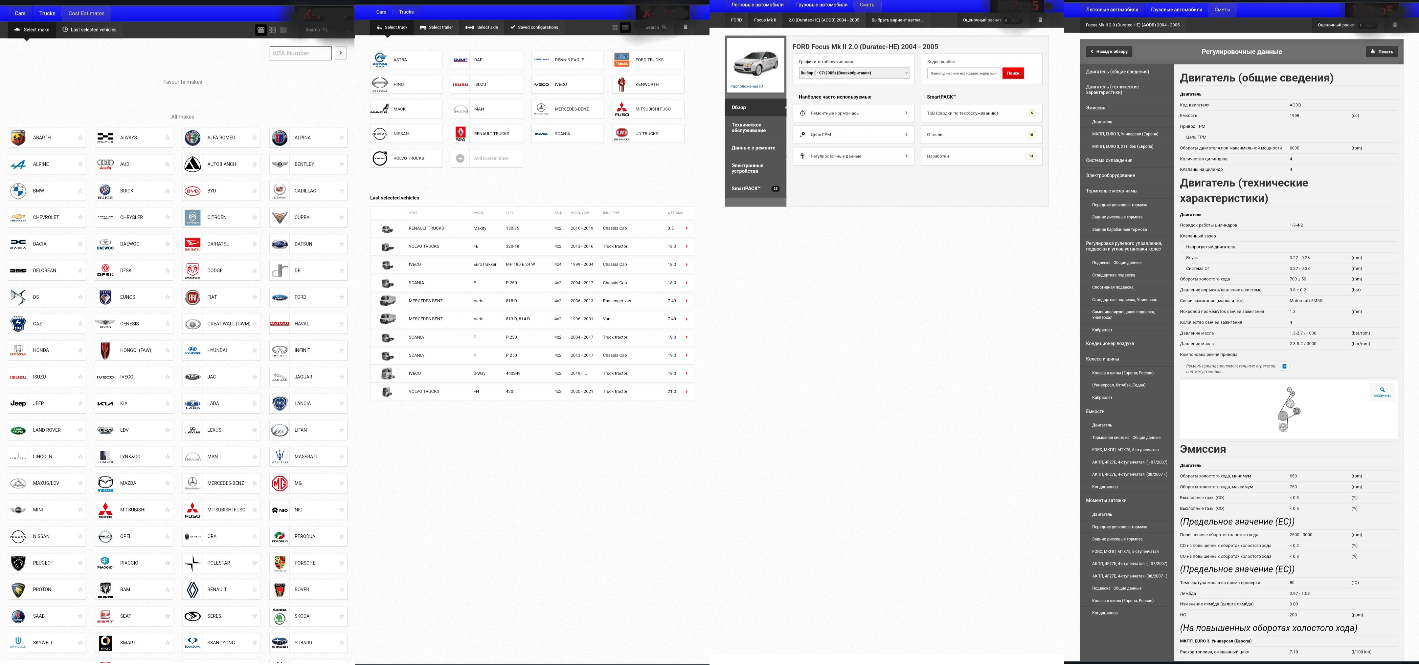This screenshot has width=1419, height=665.
Task: Switch to list view in Trucks toolbar
Action: pyautogui.click(x=625, y=28)
